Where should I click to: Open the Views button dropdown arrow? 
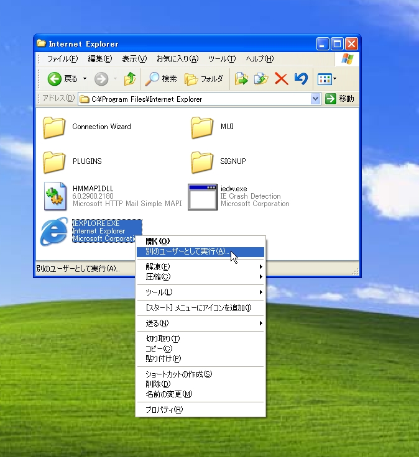click(334, 79)
